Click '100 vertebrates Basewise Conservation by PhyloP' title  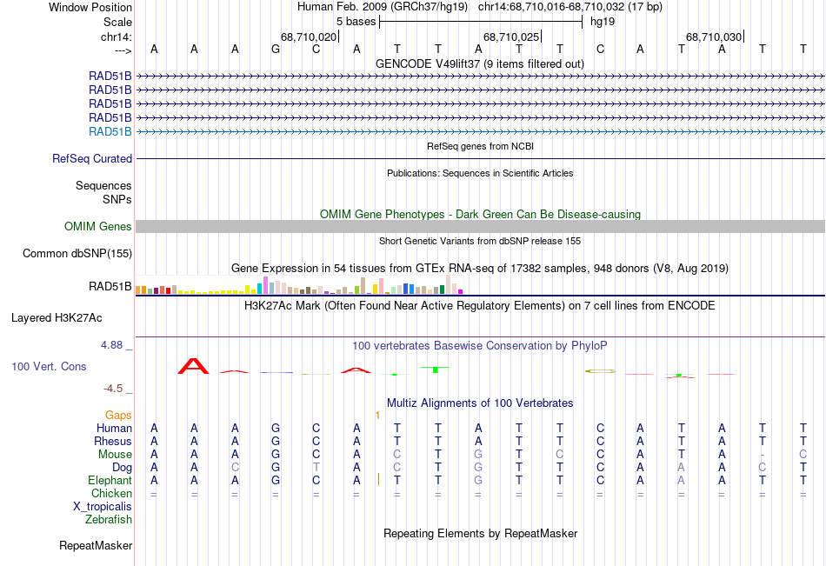[480, 346]
